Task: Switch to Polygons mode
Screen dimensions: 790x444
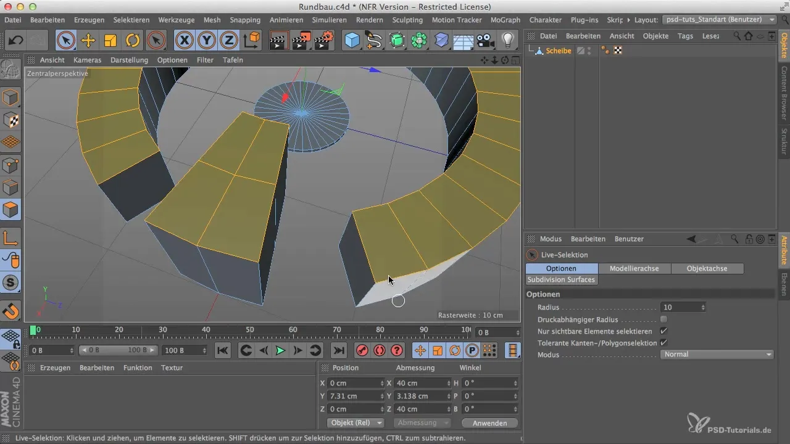Action: (x=11, y=210)
